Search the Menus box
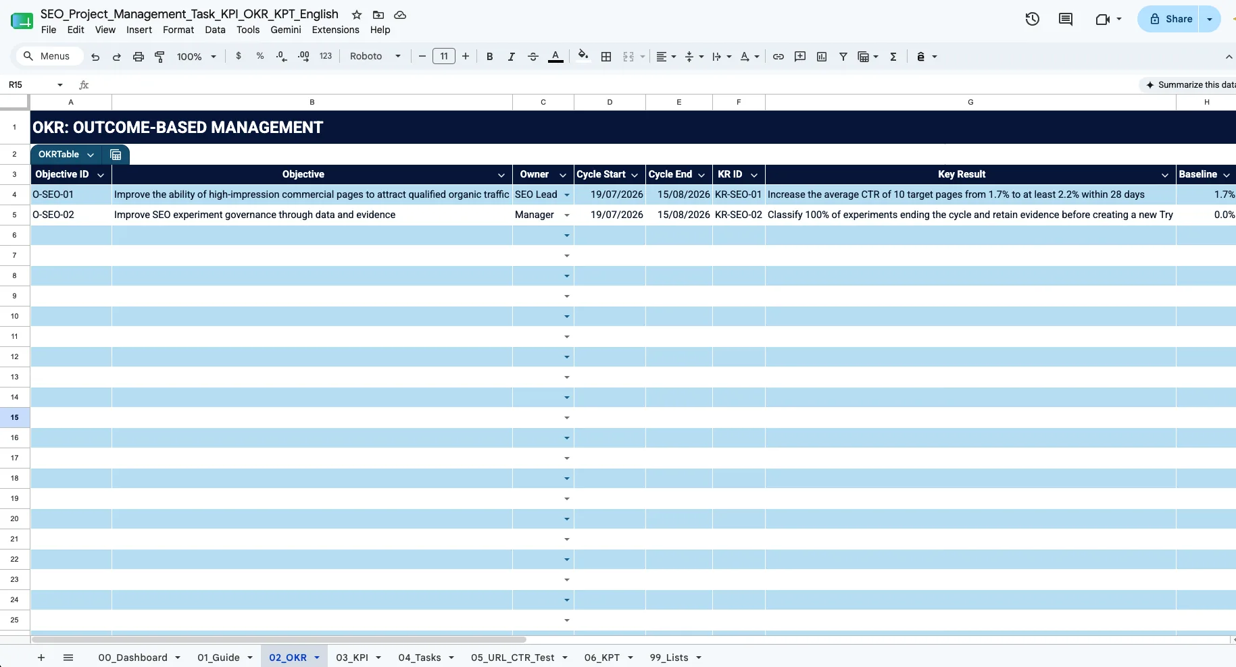Viewport: 1236px width, 667px height. point(49,56)
